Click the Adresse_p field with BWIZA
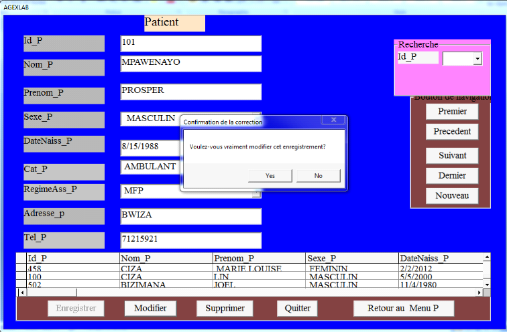This screenshot has height=332, width=507. coord(190,216)
